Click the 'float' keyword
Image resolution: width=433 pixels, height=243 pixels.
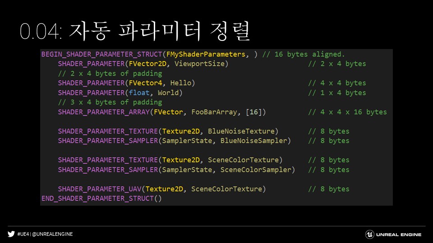point(139,93)
